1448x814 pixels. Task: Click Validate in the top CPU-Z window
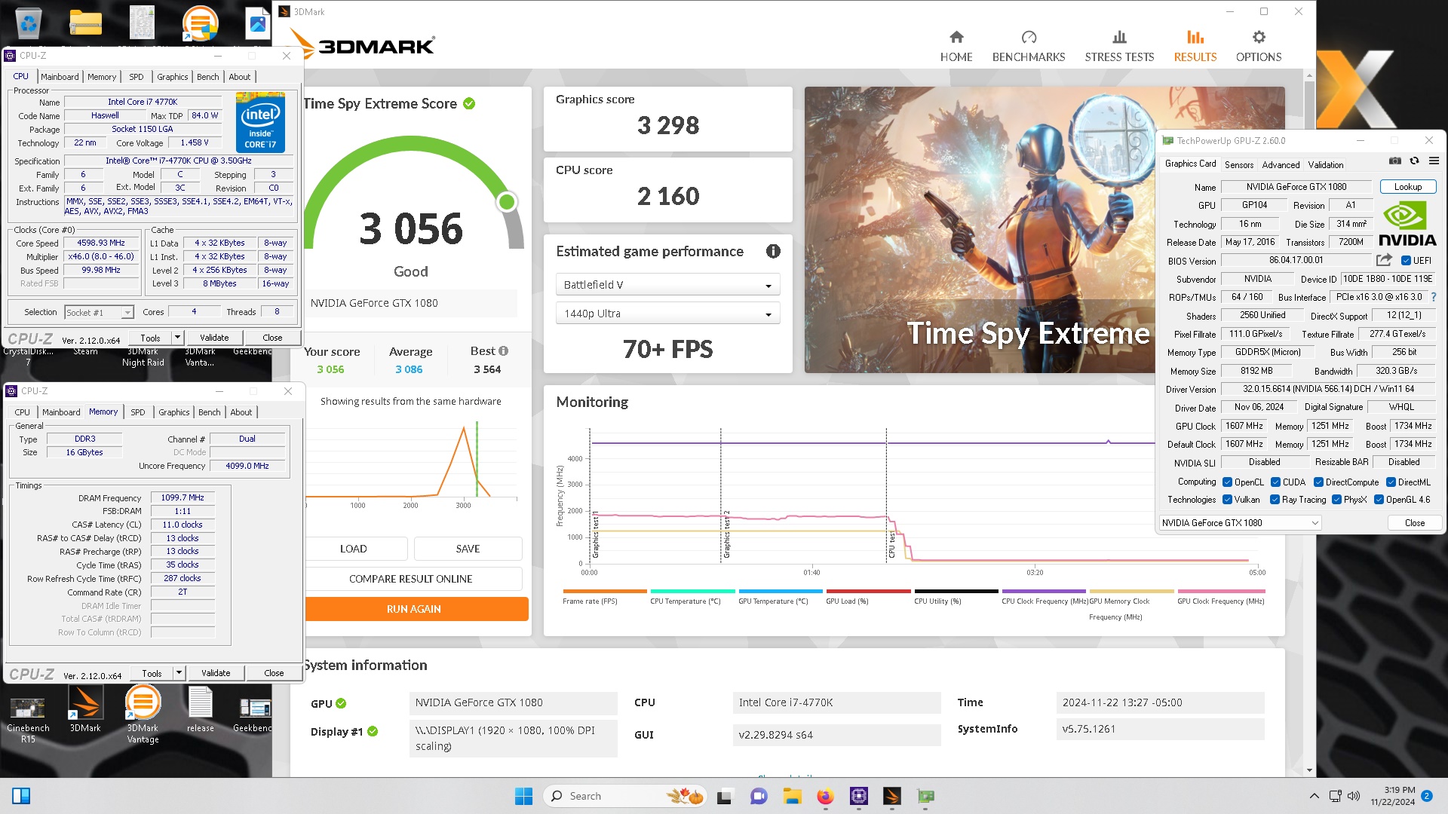tap(214, 338)
